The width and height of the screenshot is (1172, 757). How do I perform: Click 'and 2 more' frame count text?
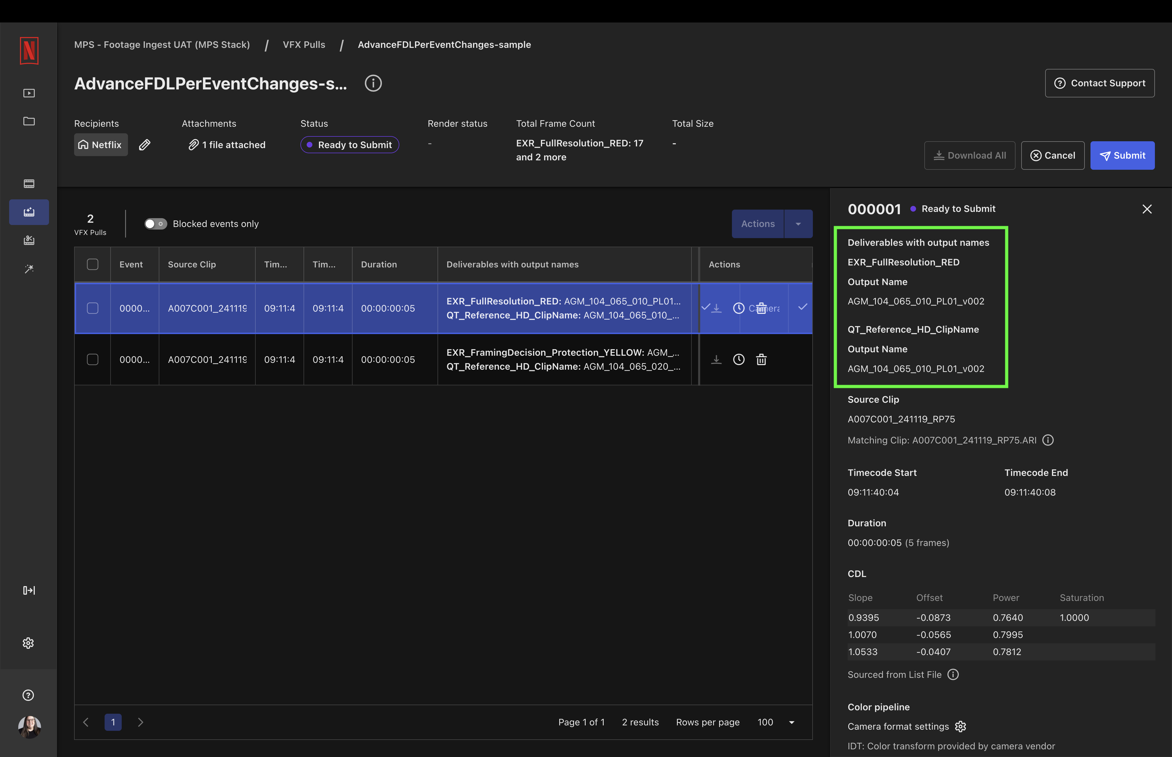click(x=541, y=157)
